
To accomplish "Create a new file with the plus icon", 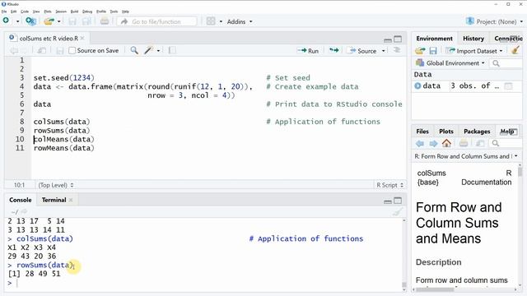I will tap(6, 21).
